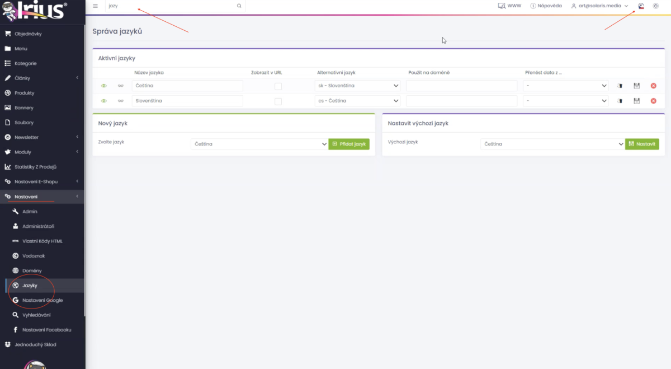
Task: Click the link icon in Slovenština row
Action: tap(120, 101)
